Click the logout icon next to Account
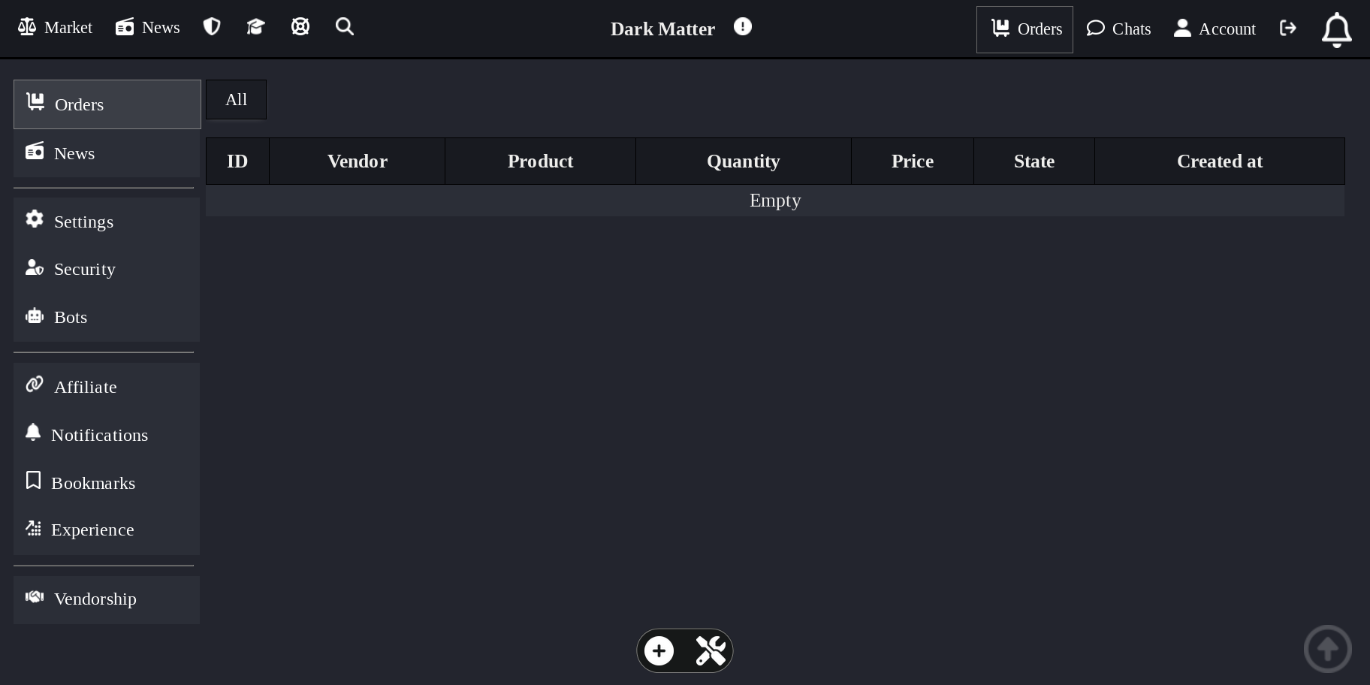 coord(1288,28)
